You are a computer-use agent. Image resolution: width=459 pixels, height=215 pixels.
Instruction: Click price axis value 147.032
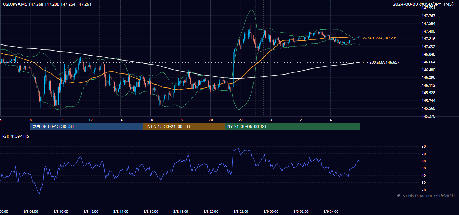coord(428,47)
